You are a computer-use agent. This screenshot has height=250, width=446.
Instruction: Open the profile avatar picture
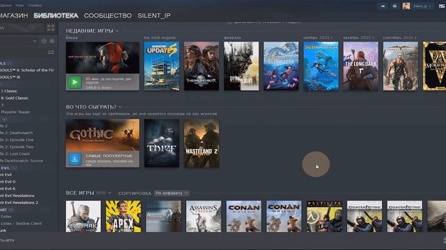point(406,6)
